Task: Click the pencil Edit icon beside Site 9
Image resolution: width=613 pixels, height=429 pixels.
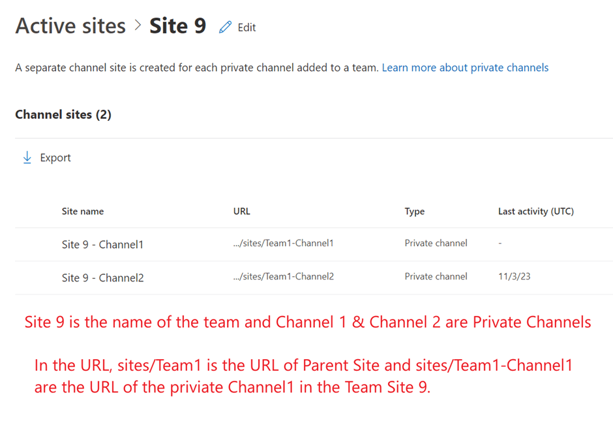Action: (225, 27)
